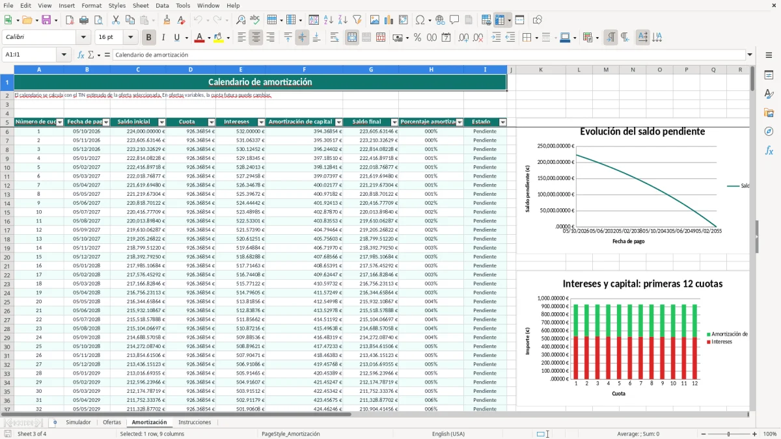Open sidebar Gallery panel icon

click(769, 113)
